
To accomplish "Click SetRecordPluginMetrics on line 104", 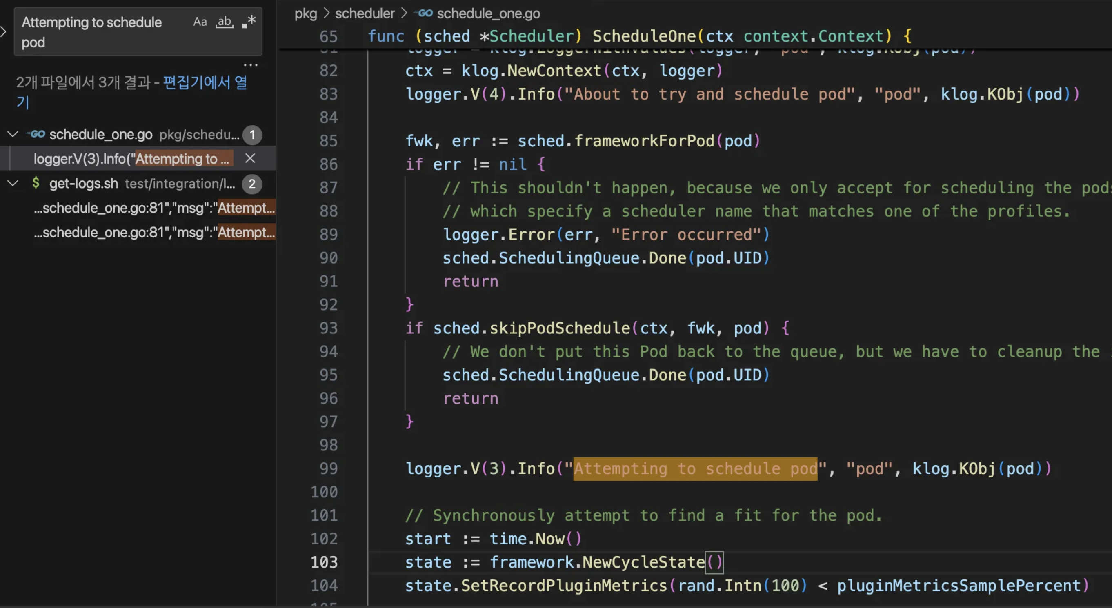I will click(564, 586).
